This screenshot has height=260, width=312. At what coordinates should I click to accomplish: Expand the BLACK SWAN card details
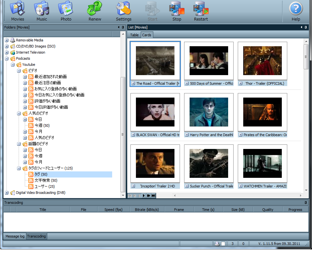click(x=133, y=135)
